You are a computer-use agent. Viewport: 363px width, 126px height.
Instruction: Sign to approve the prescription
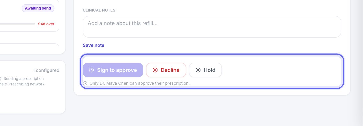pyautogui.click(x=113, y=70)
